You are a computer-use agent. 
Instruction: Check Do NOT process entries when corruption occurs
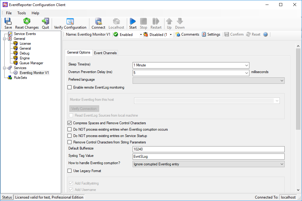coord(70,129)
